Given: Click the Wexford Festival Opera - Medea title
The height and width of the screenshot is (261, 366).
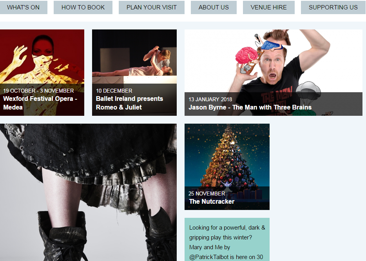Looking at the screenshot, I should pyautogui.click(x=40, y=103).
